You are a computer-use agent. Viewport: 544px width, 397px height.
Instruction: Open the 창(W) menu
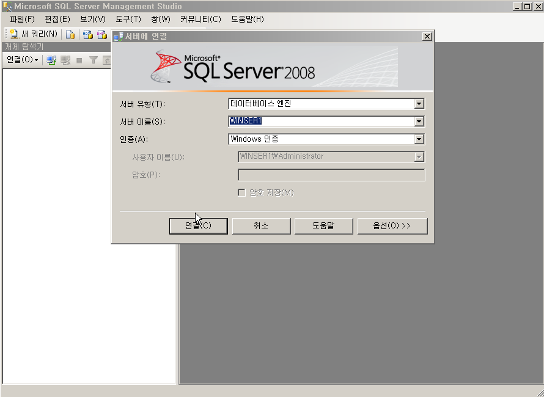coord(161,19)
